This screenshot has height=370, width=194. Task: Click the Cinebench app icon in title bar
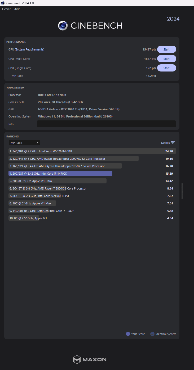point(3,3)
